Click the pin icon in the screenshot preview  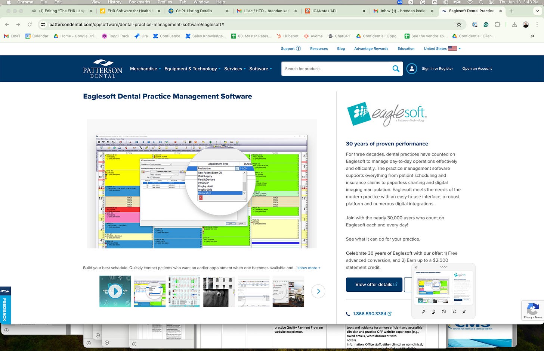(x=464, y=311)
